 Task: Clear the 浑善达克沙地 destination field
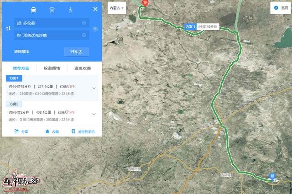84,35
